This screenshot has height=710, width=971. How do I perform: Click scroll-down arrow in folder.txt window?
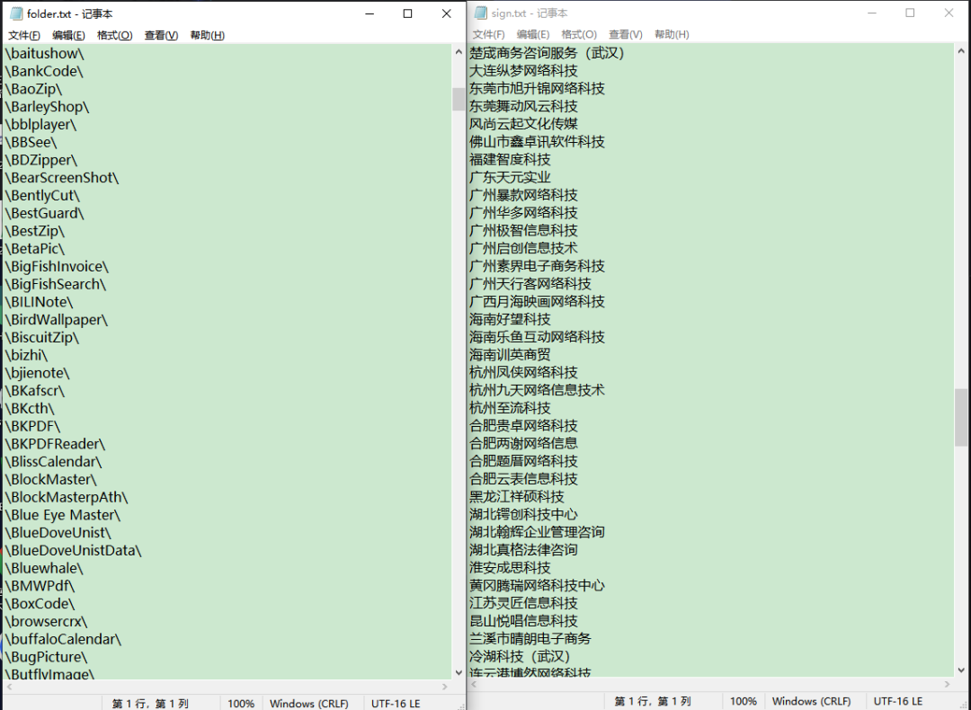click(x=459, y=672)
